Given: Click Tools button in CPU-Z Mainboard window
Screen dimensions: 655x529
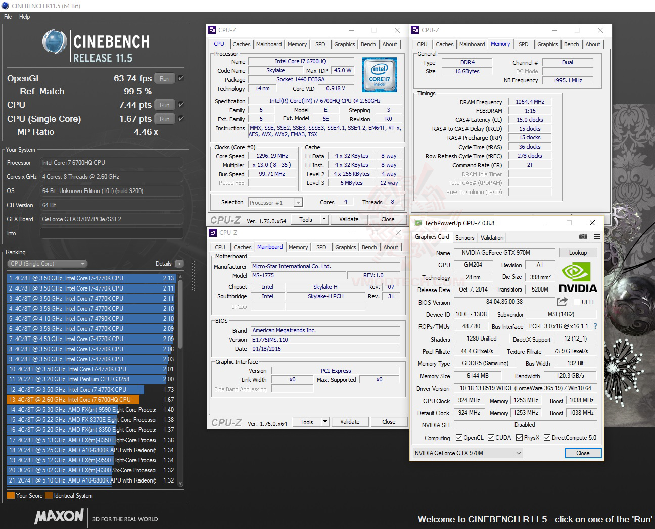Looking at the screenshot, I should click(x=307, y=422).
